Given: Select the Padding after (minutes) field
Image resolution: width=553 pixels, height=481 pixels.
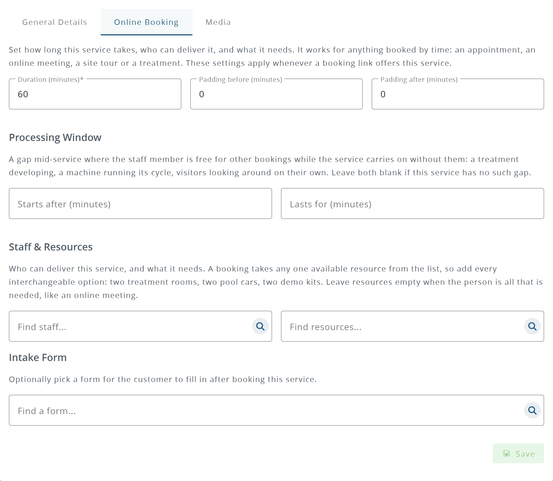Looking at the screenshot, I should [458, 94].
